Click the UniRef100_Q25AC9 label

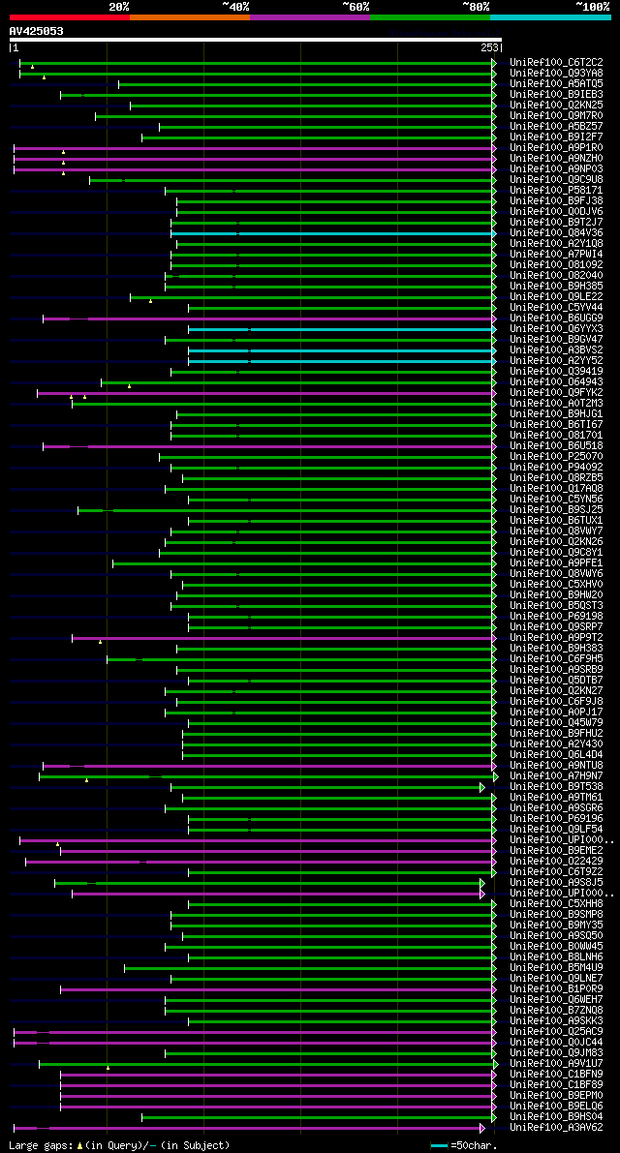point(556,1032)
